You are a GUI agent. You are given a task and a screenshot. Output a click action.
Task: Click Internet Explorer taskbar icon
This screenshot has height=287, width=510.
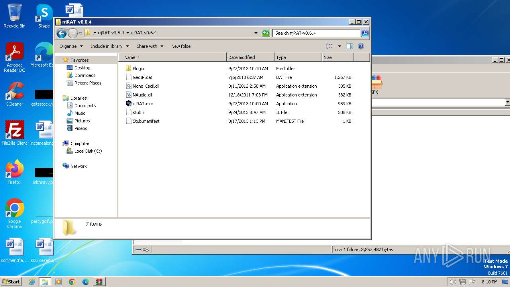[x=32, y=282]
